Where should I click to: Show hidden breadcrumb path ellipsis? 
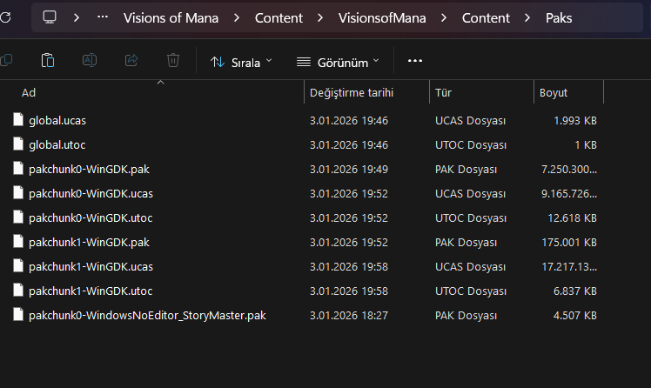104,17
